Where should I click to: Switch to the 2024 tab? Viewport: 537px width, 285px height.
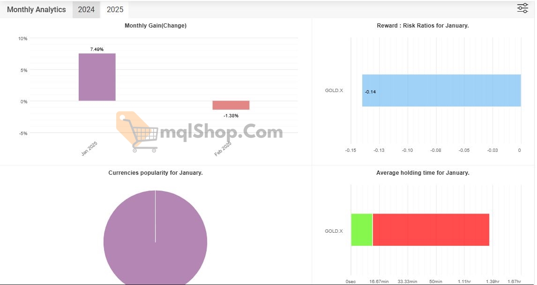pyautogui.click(x=86, y=9)
